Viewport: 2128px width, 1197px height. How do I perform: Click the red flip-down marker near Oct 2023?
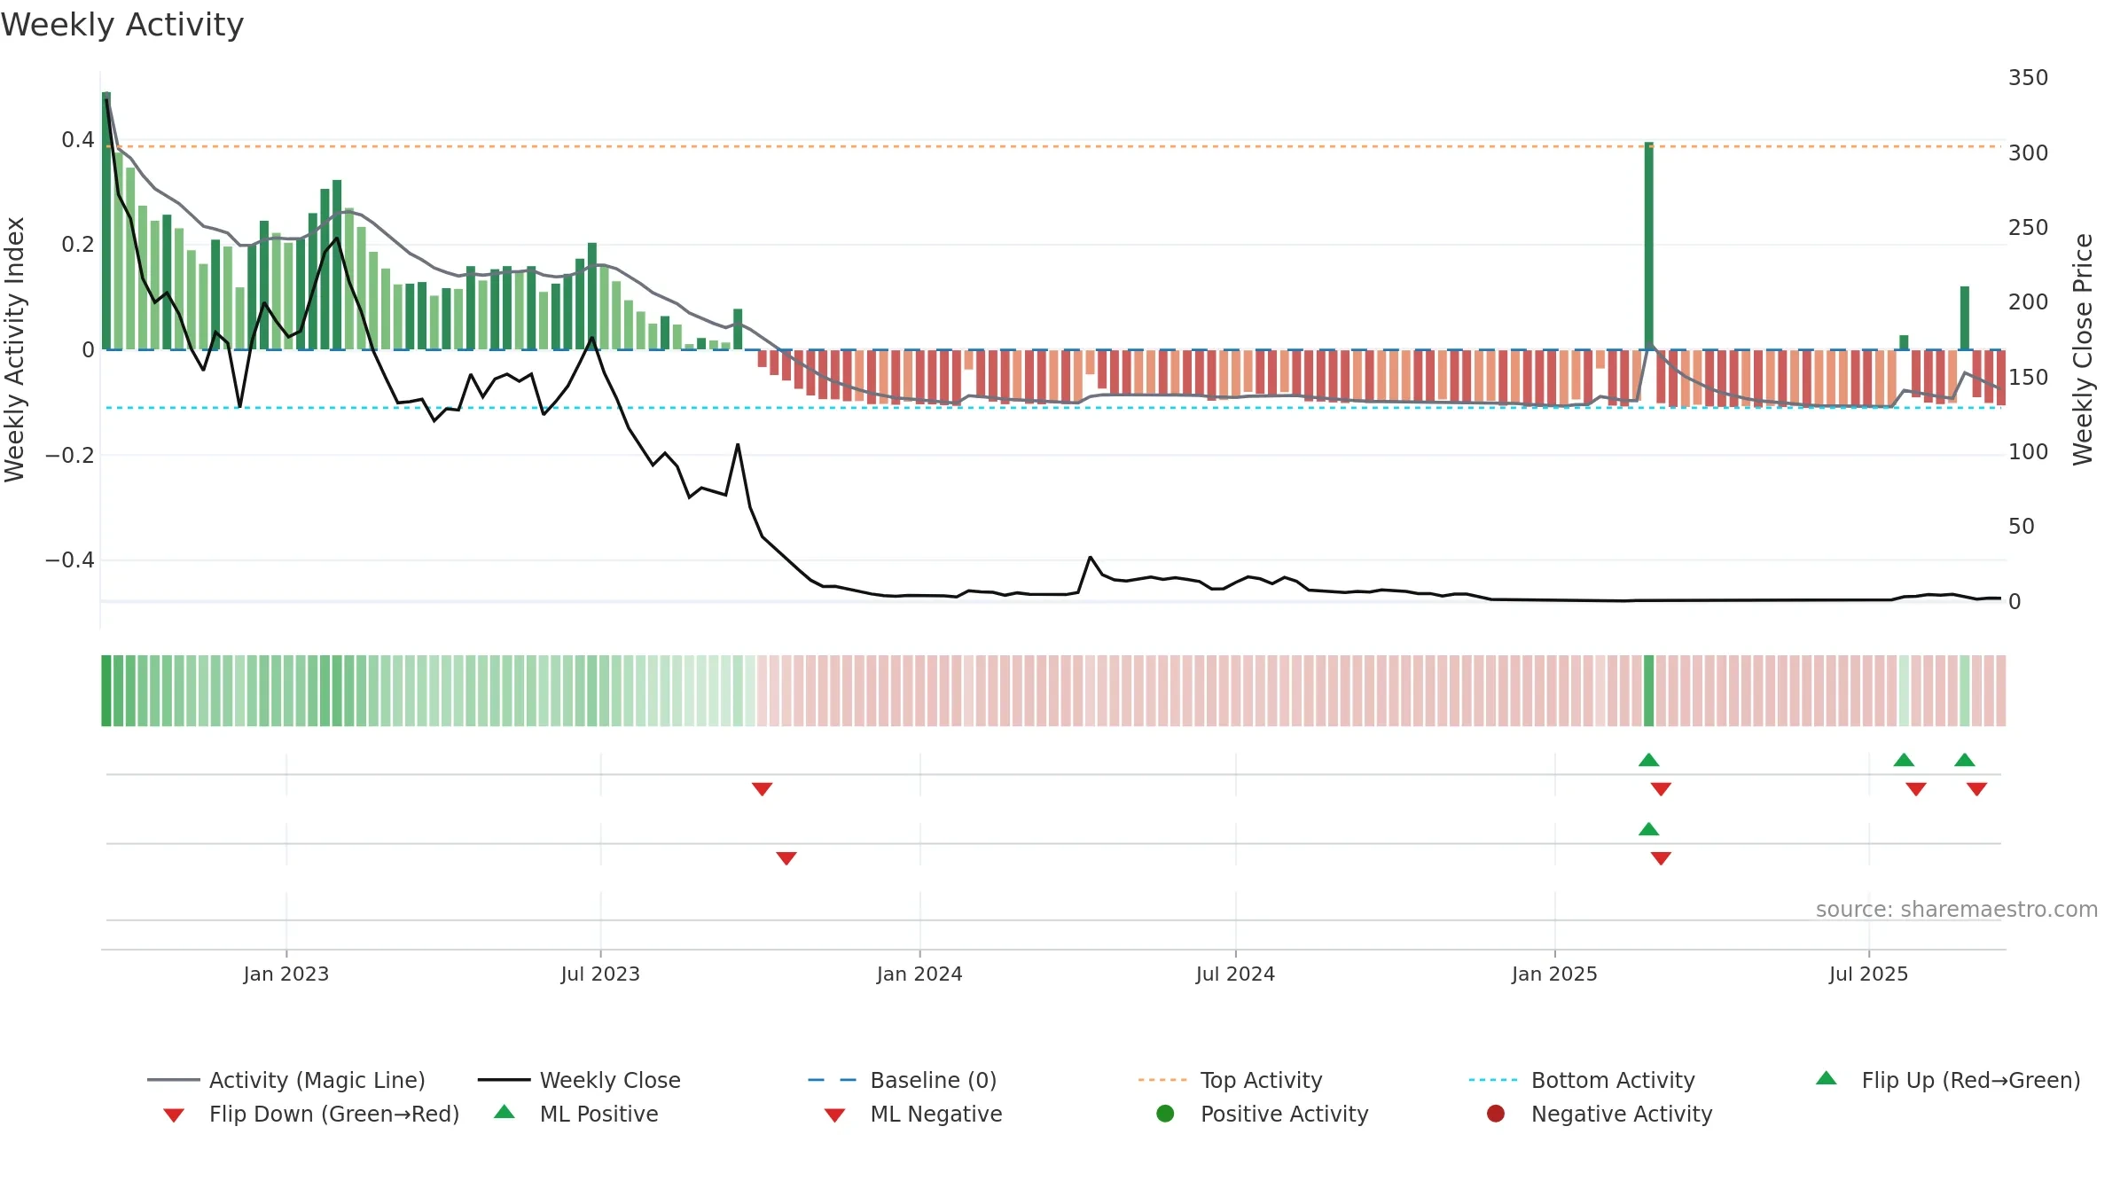click(x=762, y=789)
